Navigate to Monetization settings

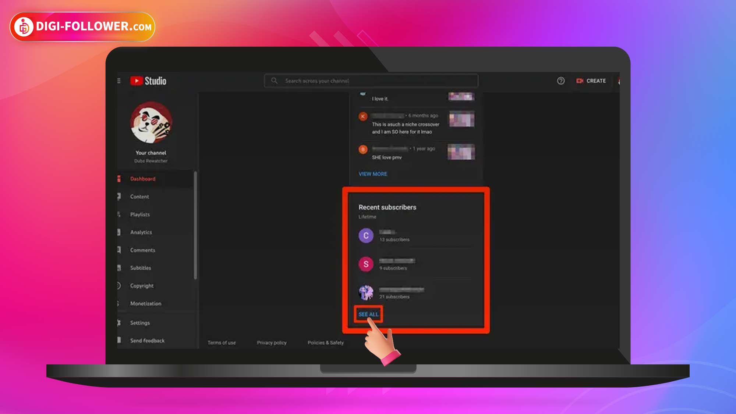pyautogui.click(x=145, y=304)
